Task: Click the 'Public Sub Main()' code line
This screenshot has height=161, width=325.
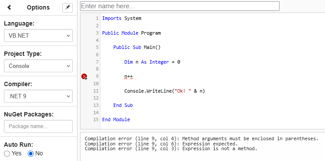Action: [x=137, y=48]
